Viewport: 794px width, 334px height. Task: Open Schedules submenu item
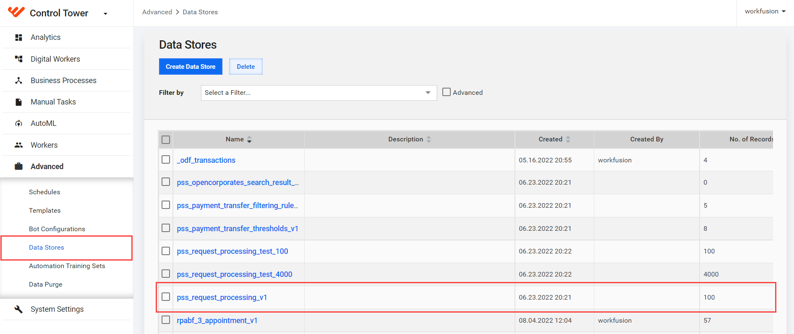tap(44, 192)
